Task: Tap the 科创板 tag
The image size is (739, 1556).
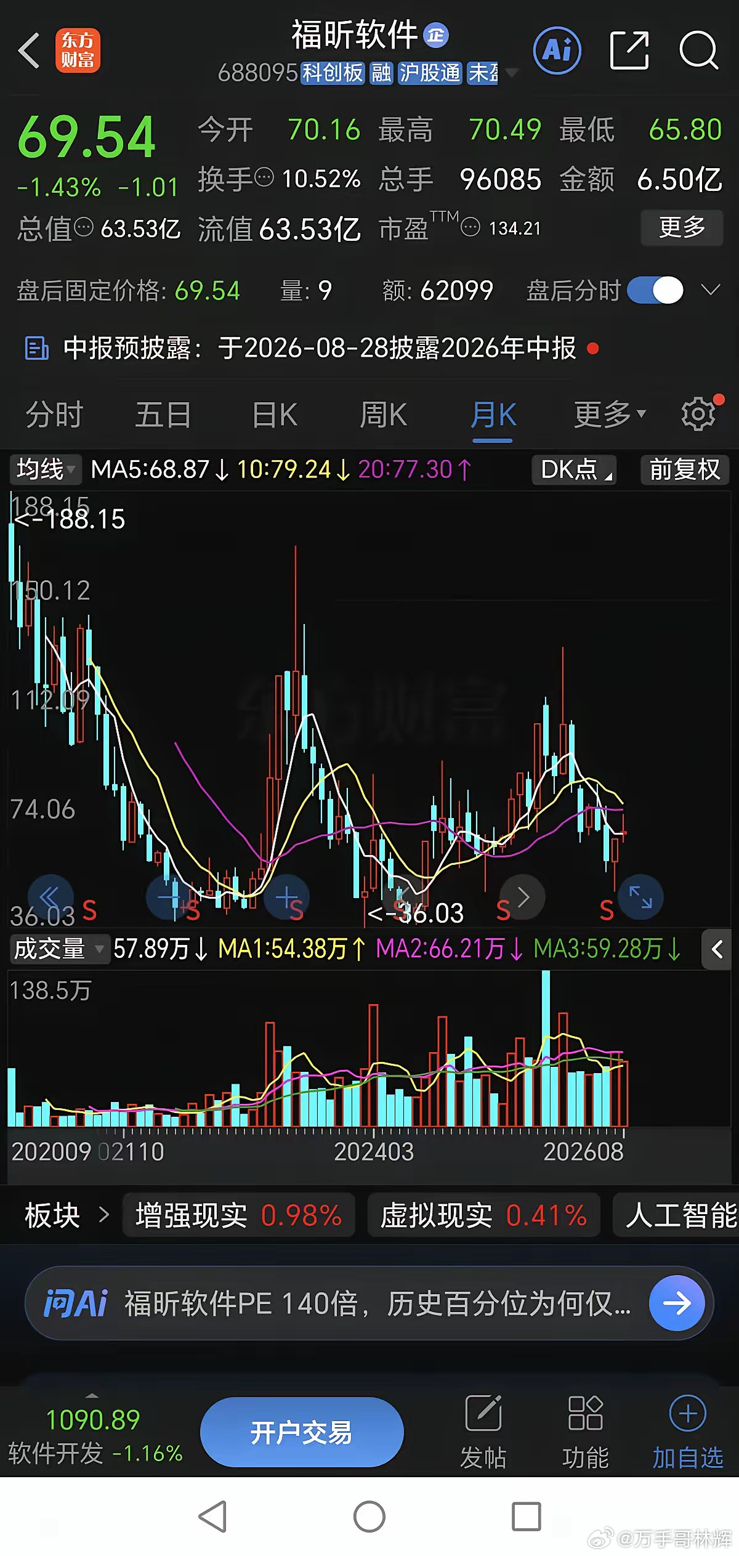Action: (x=333, y=73)
